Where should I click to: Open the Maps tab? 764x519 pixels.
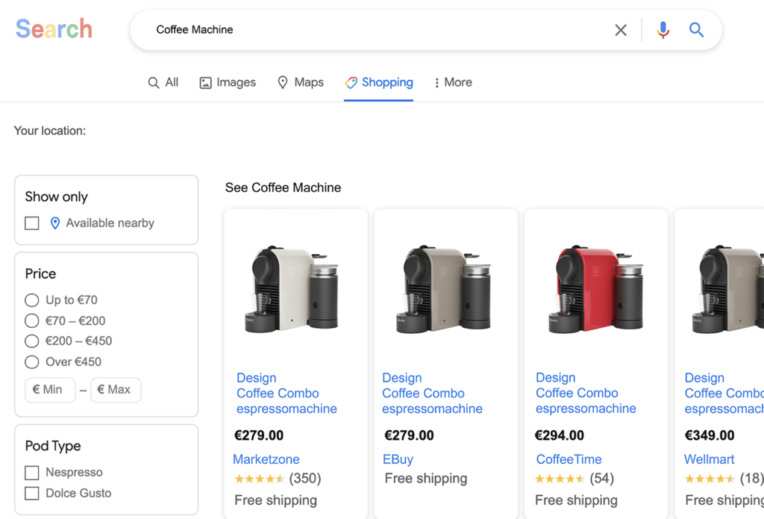pyautogui.click(x=300, y=82)
